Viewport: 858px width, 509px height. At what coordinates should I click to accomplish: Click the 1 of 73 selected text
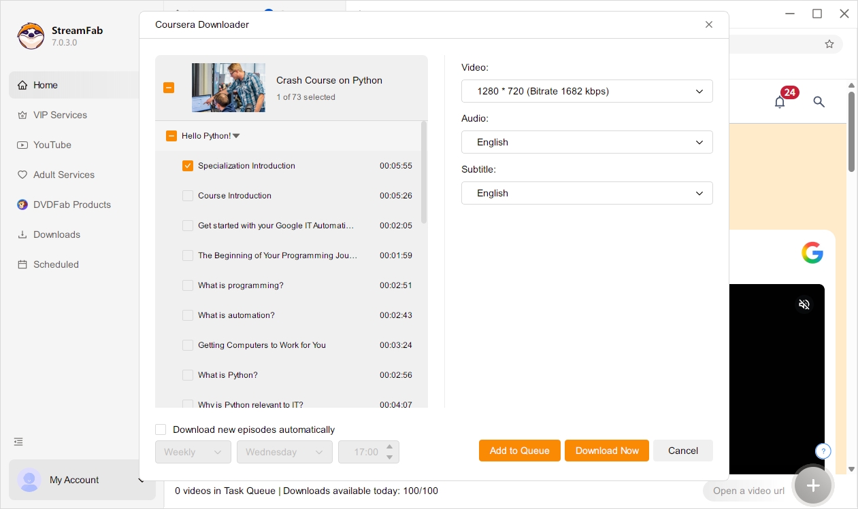306,97
